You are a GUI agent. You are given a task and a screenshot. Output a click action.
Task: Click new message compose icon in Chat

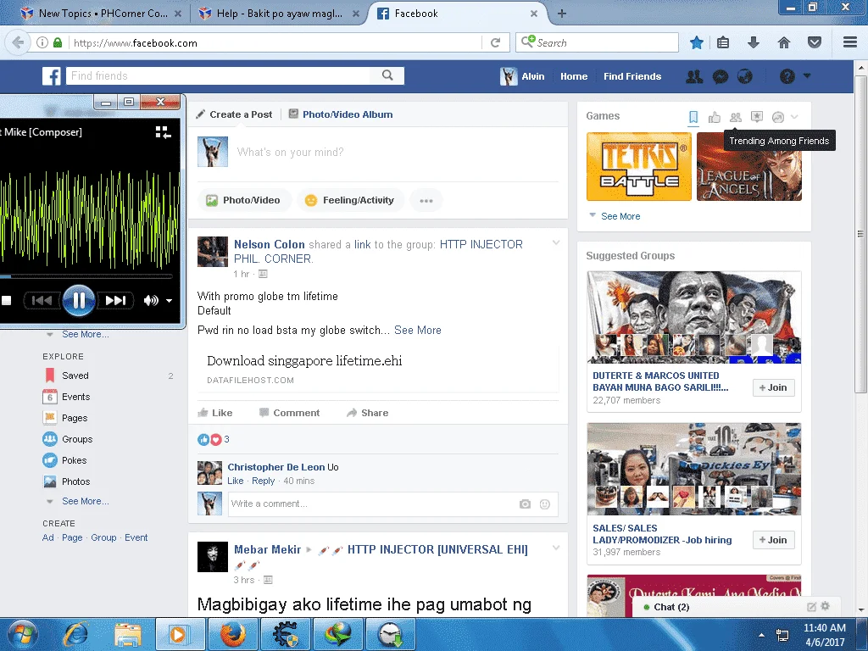pyautogui.click(x=811, y=607)
